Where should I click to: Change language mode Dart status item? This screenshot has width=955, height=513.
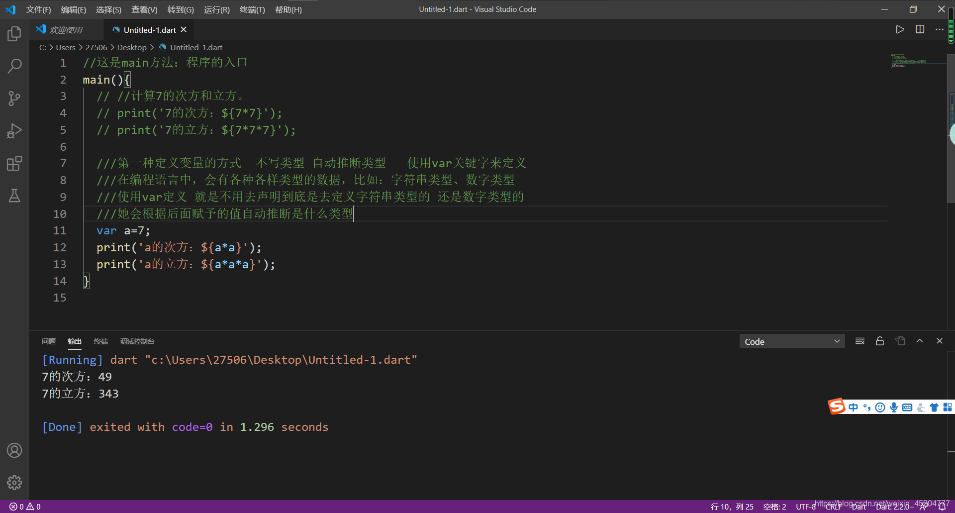(x=859, y=507)
